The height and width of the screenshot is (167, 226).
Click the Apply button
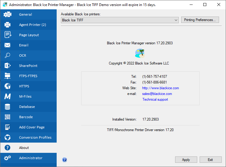(186, 160)
